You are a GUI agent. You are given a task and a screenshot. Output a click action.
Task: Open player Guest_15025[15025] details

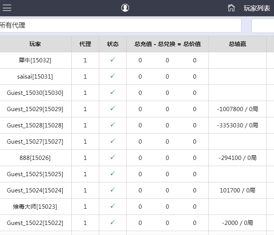[35, 174]
